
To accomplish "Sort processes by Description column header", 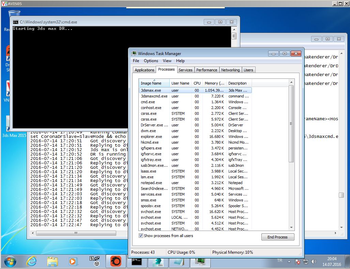I will click(x=239, y=83).
